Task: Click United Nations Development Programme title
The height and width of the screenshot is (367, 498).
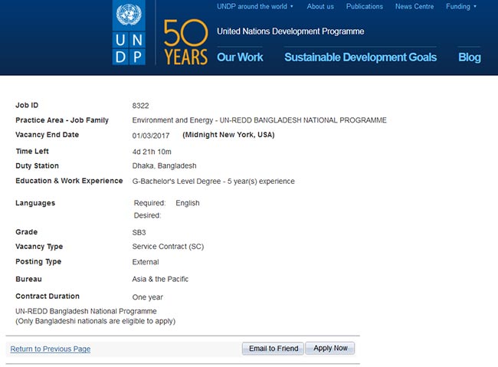Action: (x=290, y=31)
